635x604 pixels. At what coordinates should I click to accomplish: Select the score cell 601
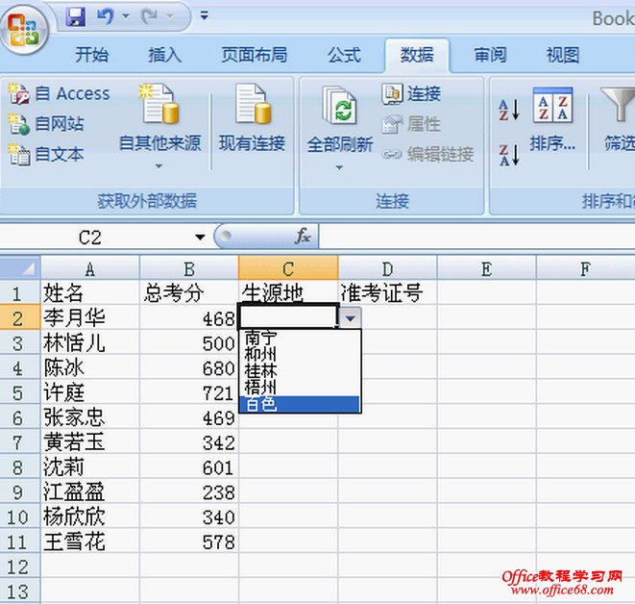[189, 466]
